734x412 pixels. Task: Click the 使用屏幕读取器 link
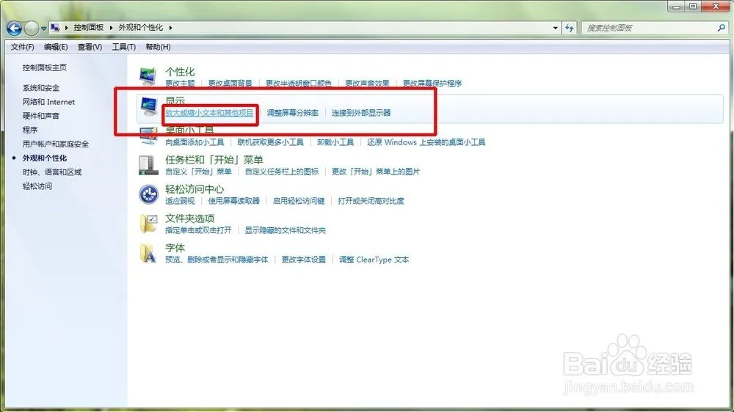click(x=233, y=201)
